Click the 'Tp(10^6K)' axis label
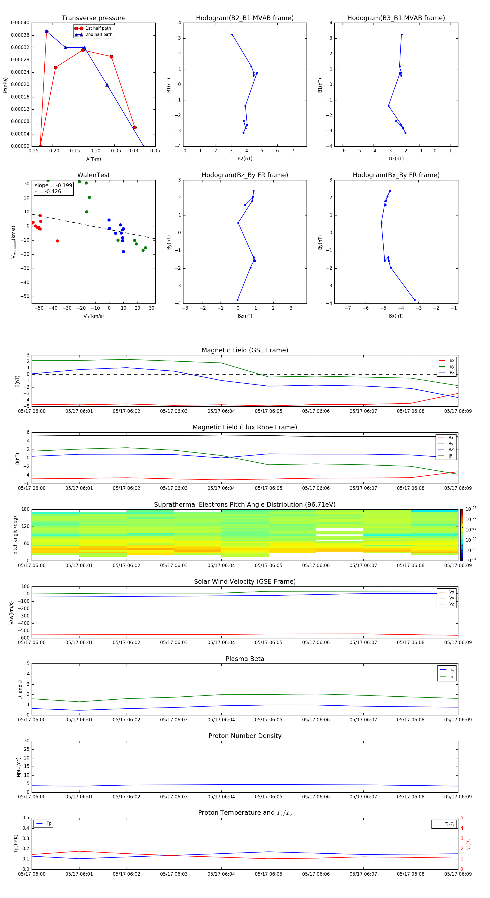This screenshot has height=898, width=490. (x=16, y=844)
